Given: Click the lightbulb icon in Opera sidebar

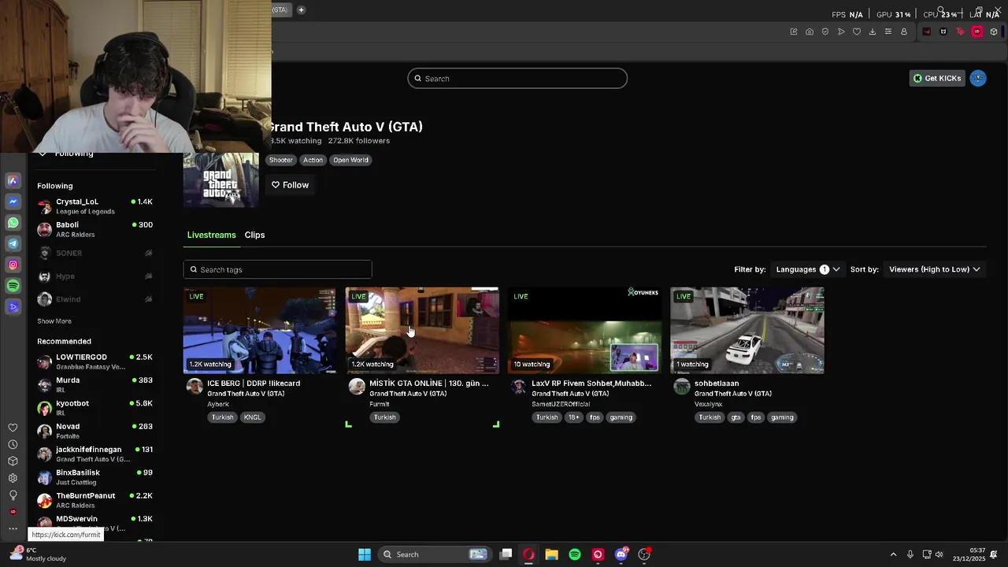Looking at the screenshot, I should click(x=13, y=495).
